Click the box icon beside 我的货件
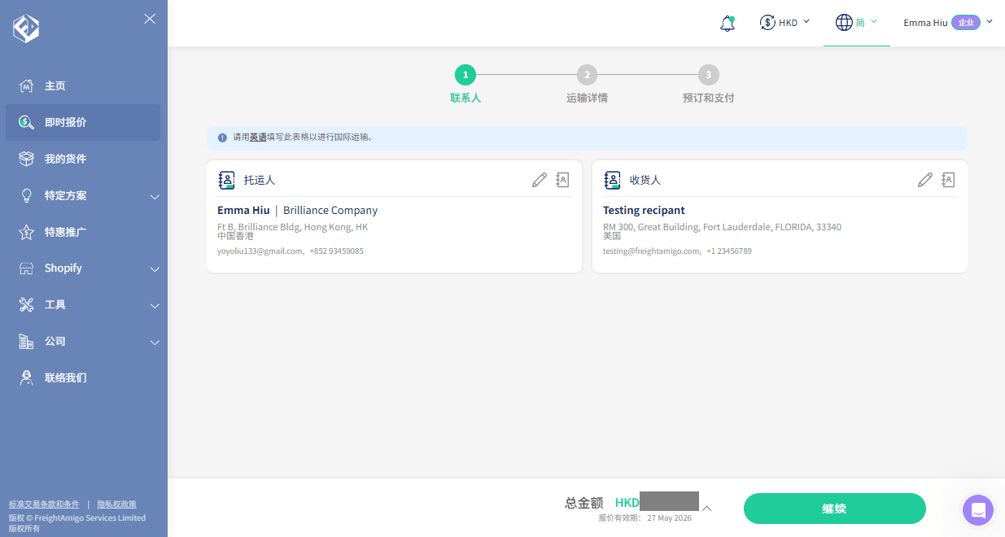Image resolution: width=1005 pixels, height=537 pixels. click(26, 159)
